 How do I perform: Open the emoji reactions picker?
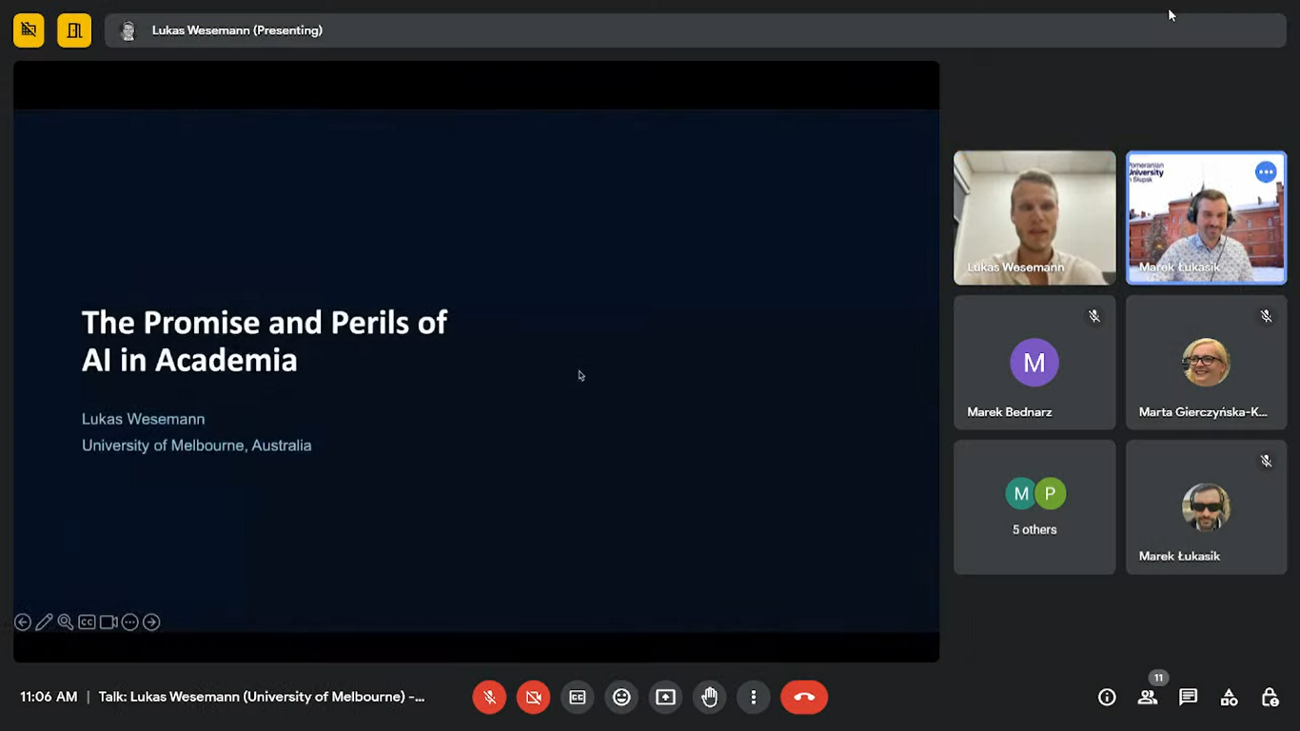coord(621,698)
